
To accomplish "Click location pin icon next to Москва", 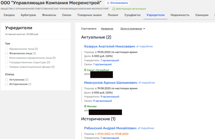I will pyautogui.click(x=85, y=106).
